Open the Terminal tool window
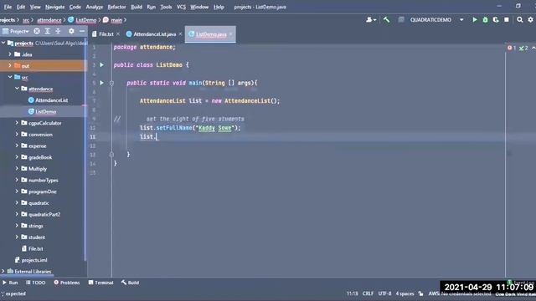Image resolution: width=536 pixels, height=301 pixels. pos(100,283)
